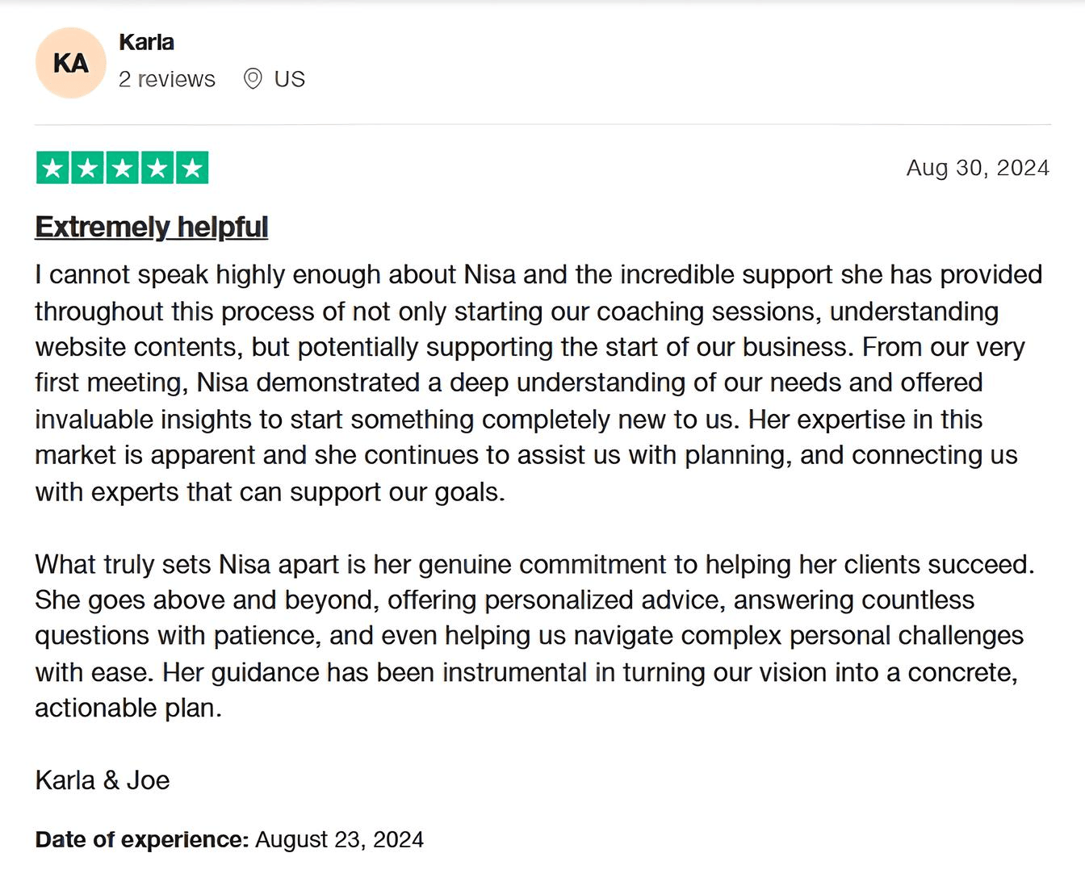Click the "Date of experience:" label
Image resolution: width=1085 pixels, height=878 pixels.
[141, 839]
